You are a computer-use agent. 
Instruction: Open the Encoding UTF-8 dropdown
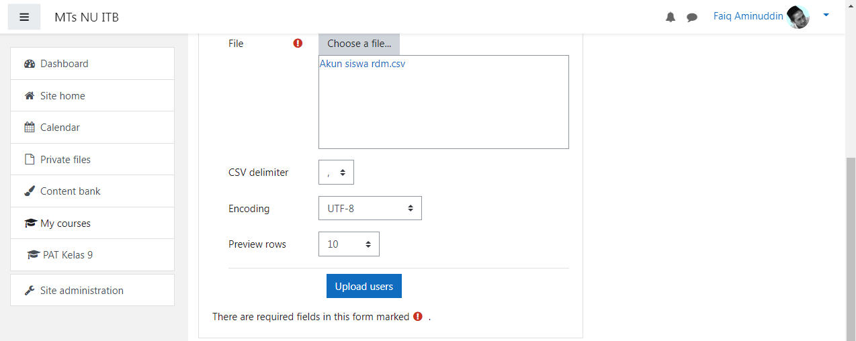tap(370, 208)
